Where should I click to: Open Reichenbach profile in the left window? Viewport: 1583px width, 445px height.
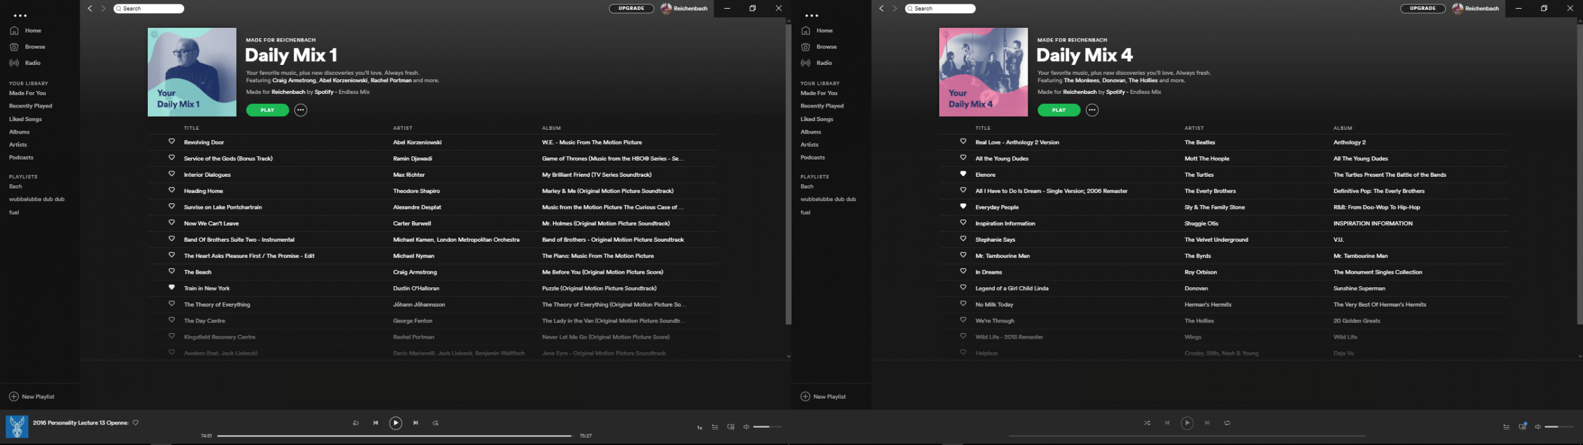(x=684, y=9)
